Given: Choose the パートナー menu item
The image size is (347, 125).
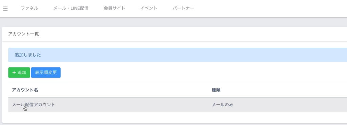Looking at the screenshot, I should pyautogui.click(x=183, y=8).
